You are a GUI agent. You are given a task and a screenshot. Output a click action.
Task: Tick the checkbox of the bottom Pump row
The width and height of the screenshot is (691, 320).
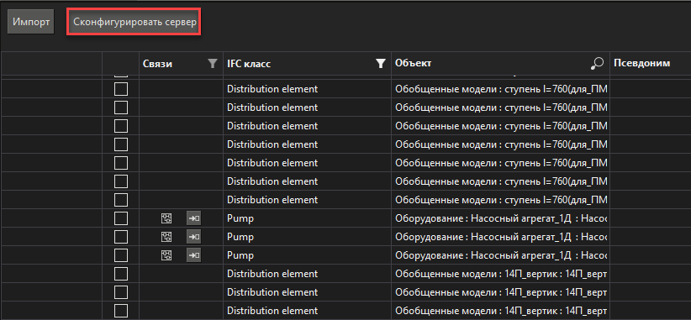pyautogui.click(x=121, y=255)
